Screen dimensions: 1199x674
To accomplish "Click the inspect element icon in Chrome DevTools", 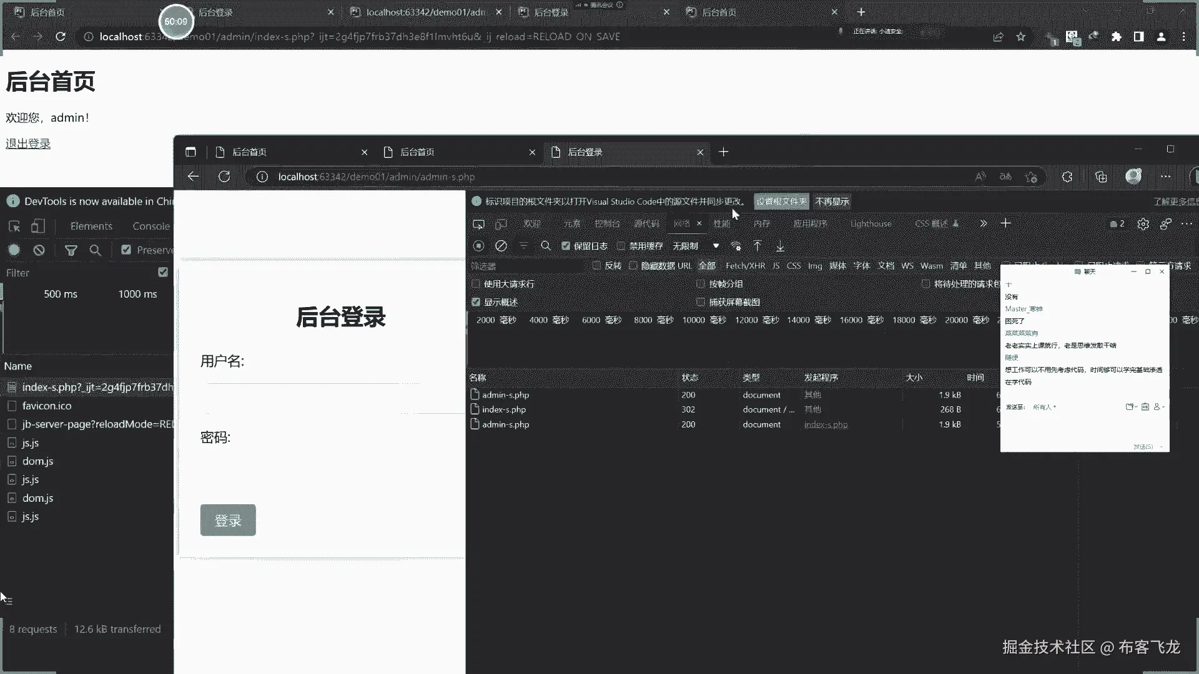I will click(x=14, y=226).
